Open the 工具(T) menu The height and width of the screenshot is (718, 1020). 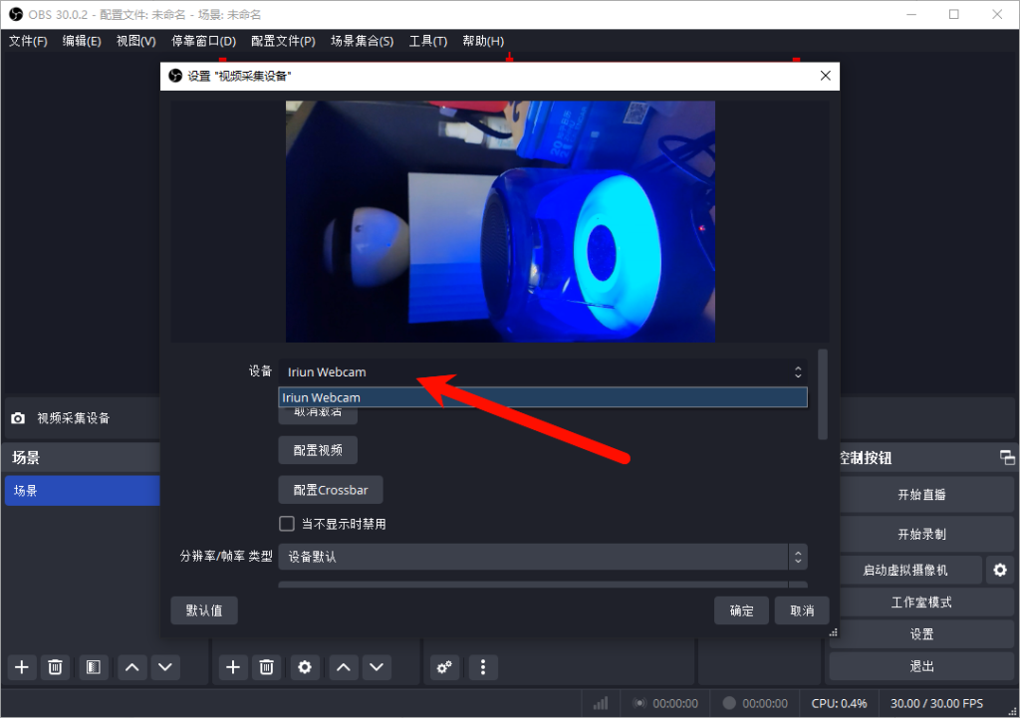(427, 41)
